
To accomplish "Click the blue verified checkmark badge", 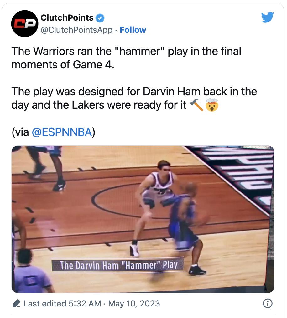I will 100,18.
